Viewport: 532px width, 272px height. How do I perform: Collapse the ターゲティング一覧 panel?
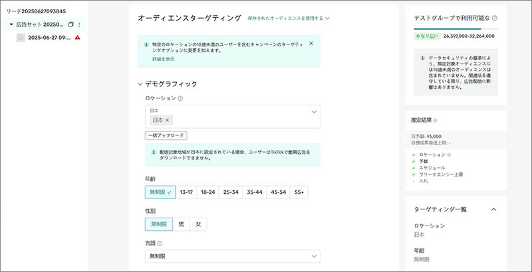click(493, 209)
